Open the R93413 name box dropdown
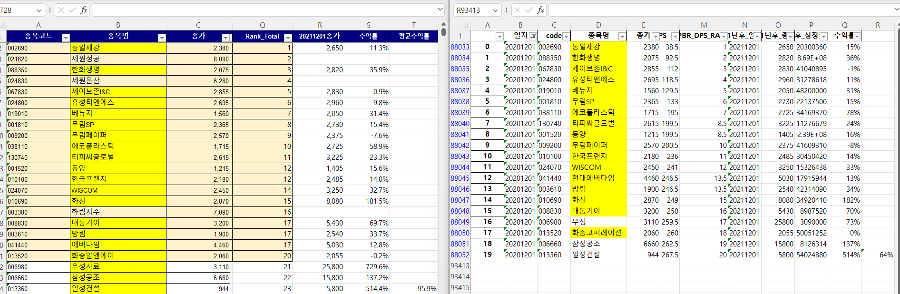The image size is (900, 294). (x=495, y=10)
